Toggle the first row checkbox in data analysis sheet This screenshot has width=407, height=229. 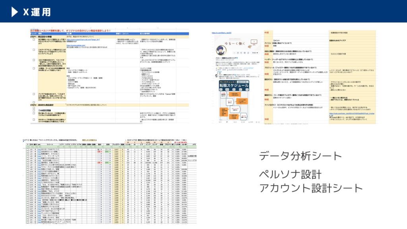point(27,149)
